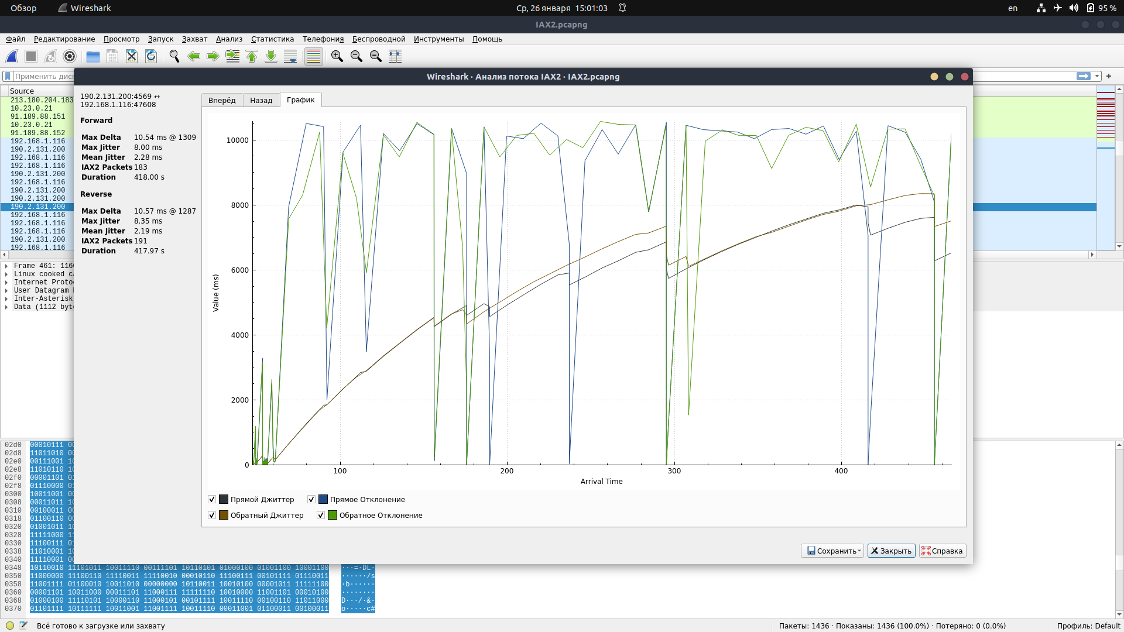Toggle the Прямое Отклонение checkbox

(311, 499)
